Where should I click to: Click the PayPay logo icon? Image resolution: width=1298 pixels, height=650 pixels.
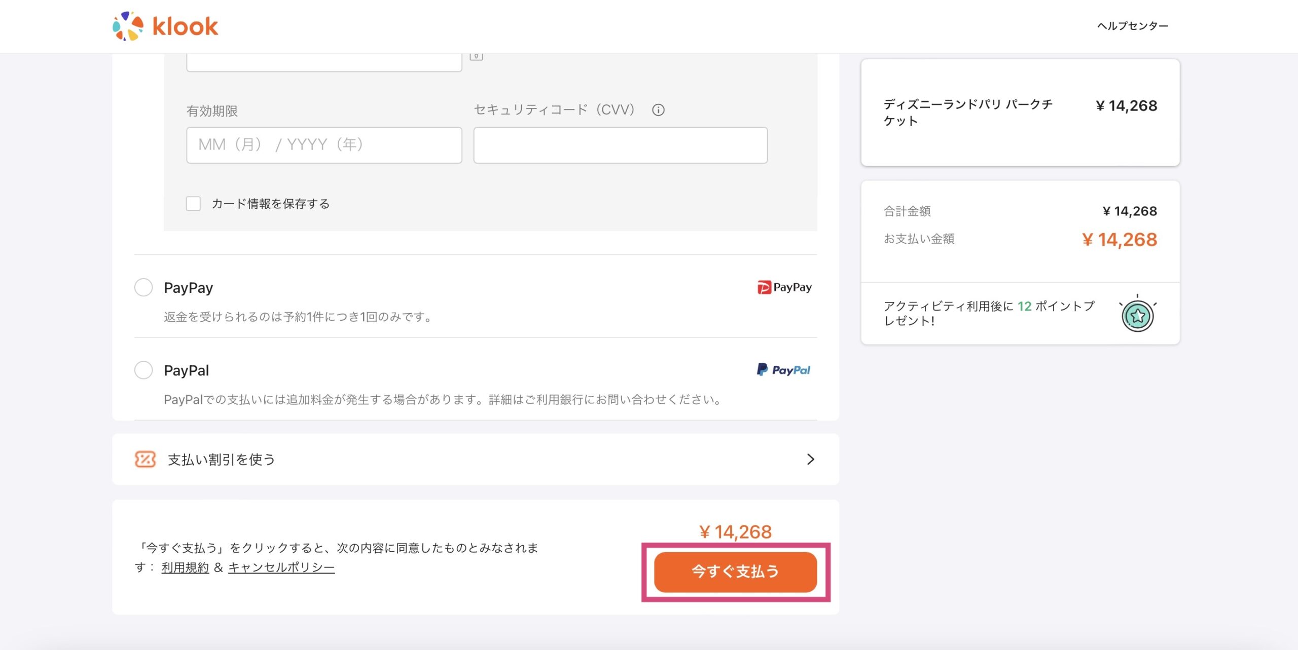(x=784, y=287)
